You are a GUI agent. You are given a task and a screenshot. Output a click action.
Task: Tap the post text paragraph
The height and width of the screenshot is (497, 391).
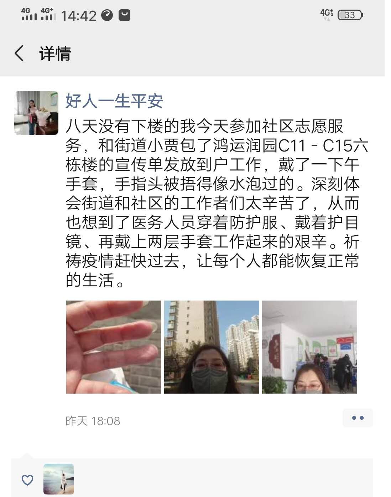[217, 203]
